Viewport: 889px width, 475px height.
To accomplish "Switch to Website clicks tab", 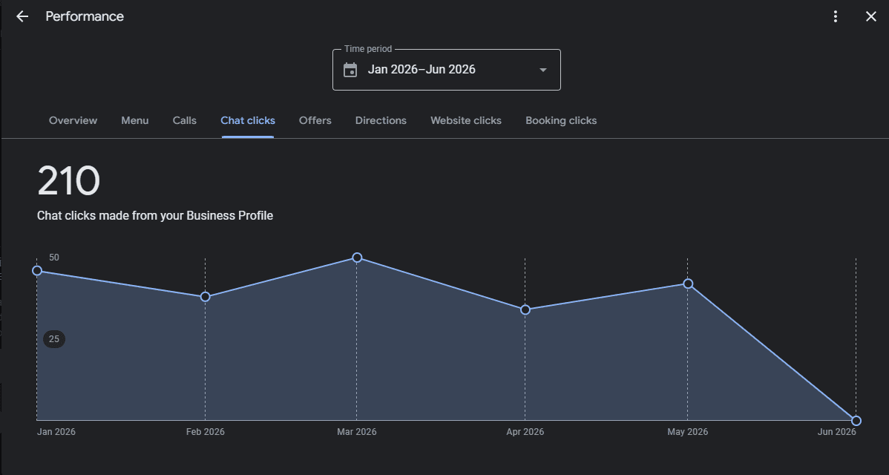I will coord(466,120).
